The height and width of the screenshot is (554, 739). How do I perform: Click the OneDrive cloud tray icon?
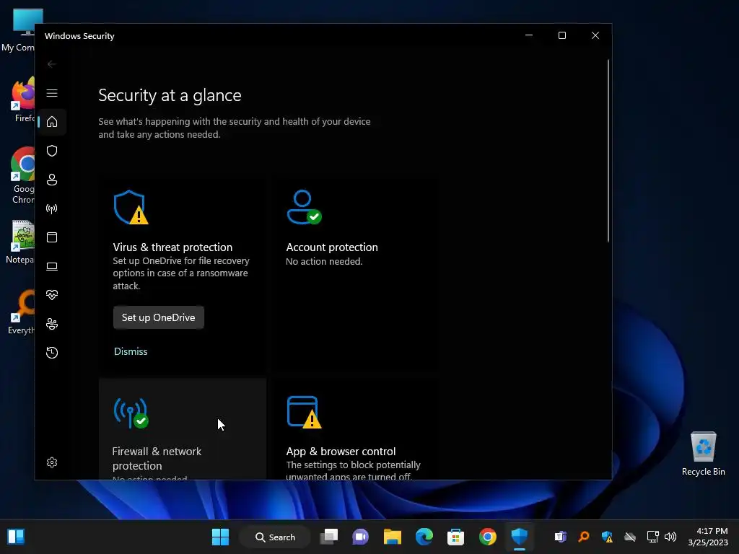(630, 537)
